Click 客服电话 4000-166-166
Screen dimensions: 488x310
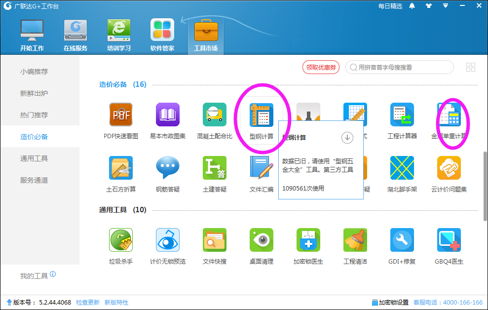448,303
